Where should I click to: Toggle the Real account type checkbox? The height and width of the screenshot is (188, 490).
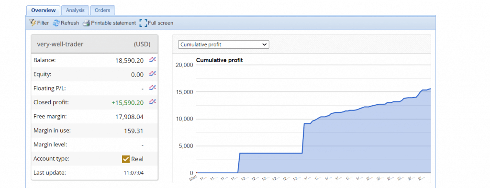[125, 159]
